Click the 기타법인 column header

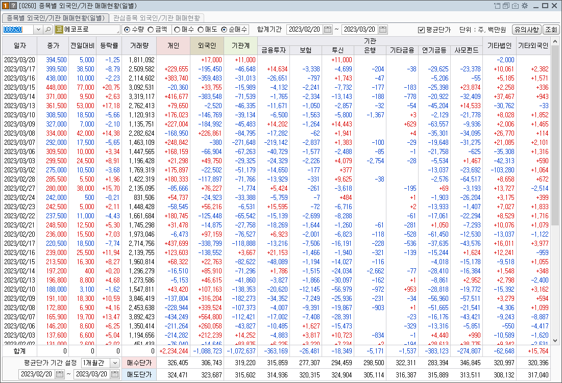(499, 45)
